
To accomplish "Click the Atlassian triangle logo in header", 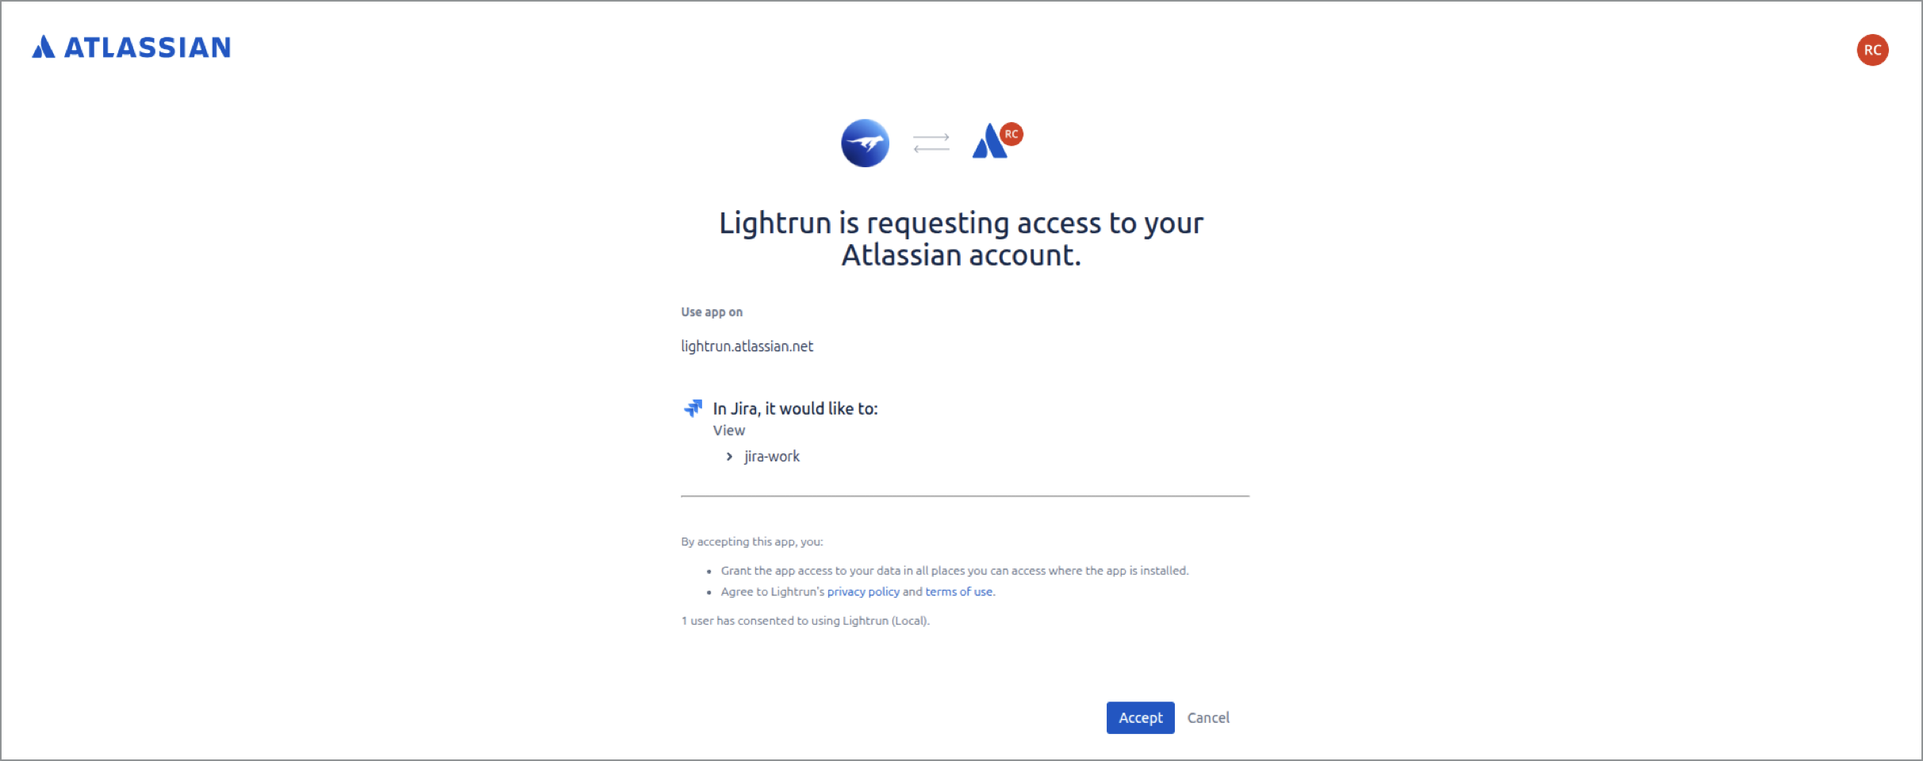I will (x=44, y=48).
